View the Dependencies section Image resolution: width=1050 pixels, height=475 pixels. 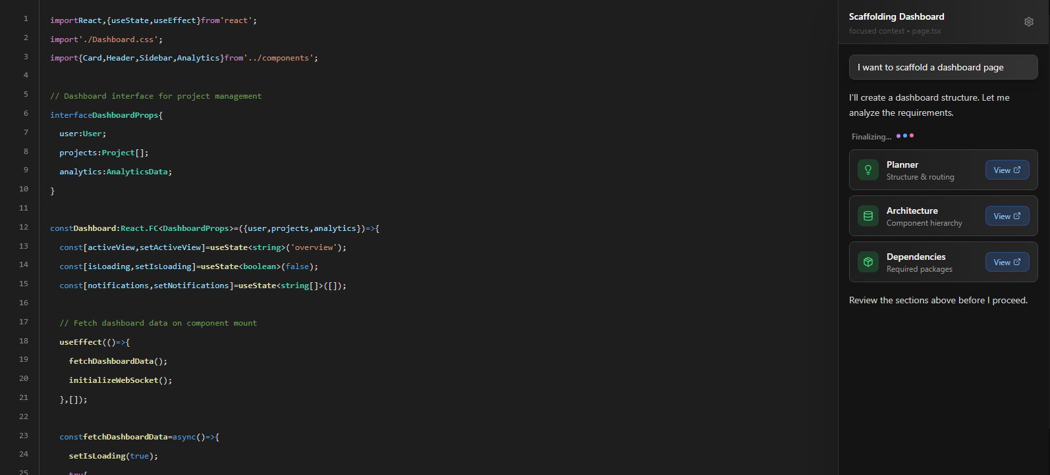[x=1007, y=262]
